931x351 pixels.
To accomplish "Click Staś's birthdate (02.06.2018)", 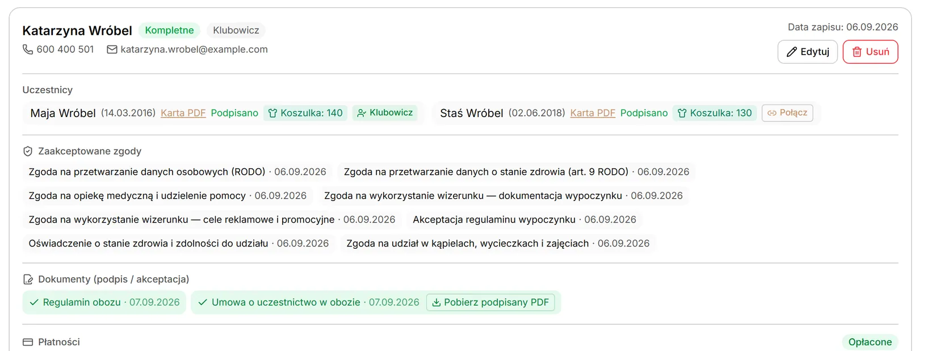I will coord(537,113).
